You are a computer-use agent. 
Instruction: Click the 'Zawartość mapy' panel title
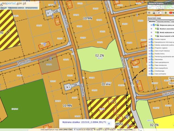[154, 18]
